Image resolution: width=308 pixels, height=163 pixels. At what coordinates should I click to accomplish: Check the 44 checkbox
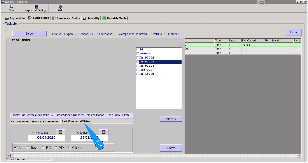pyautogui.click(x=138, y=49)
